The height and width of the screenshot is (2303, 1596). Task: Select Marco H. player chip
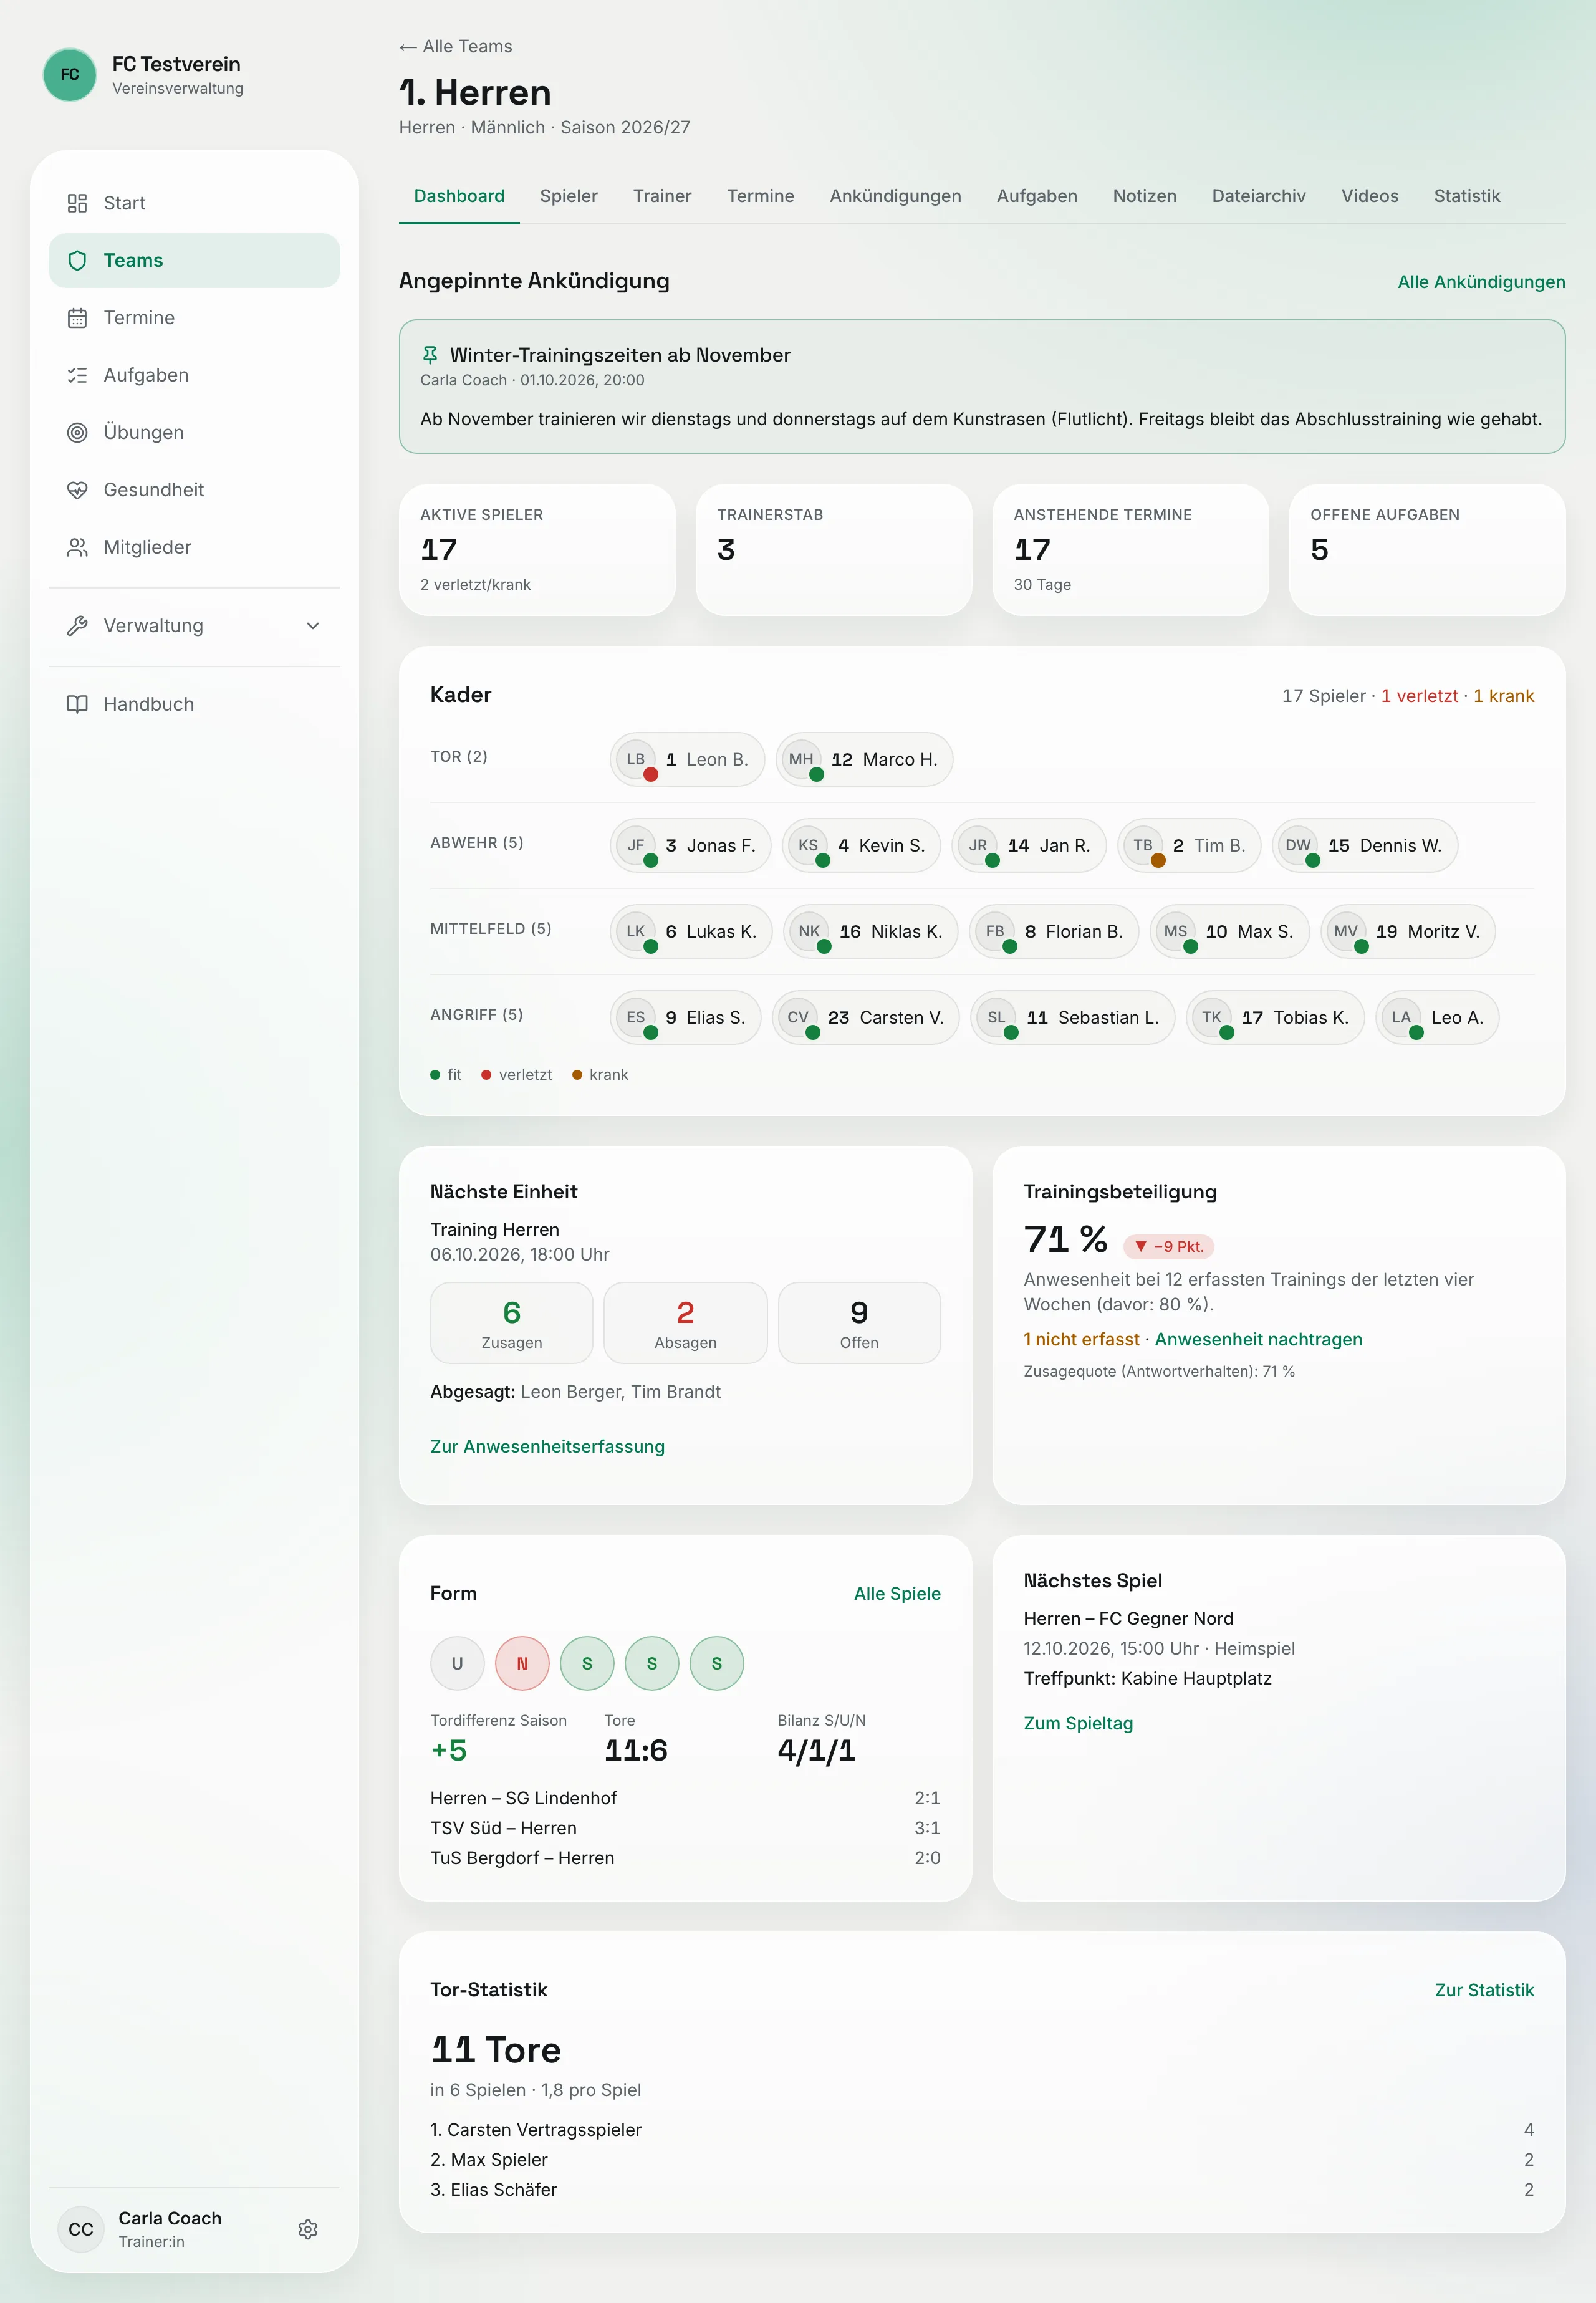click(864, 759)
